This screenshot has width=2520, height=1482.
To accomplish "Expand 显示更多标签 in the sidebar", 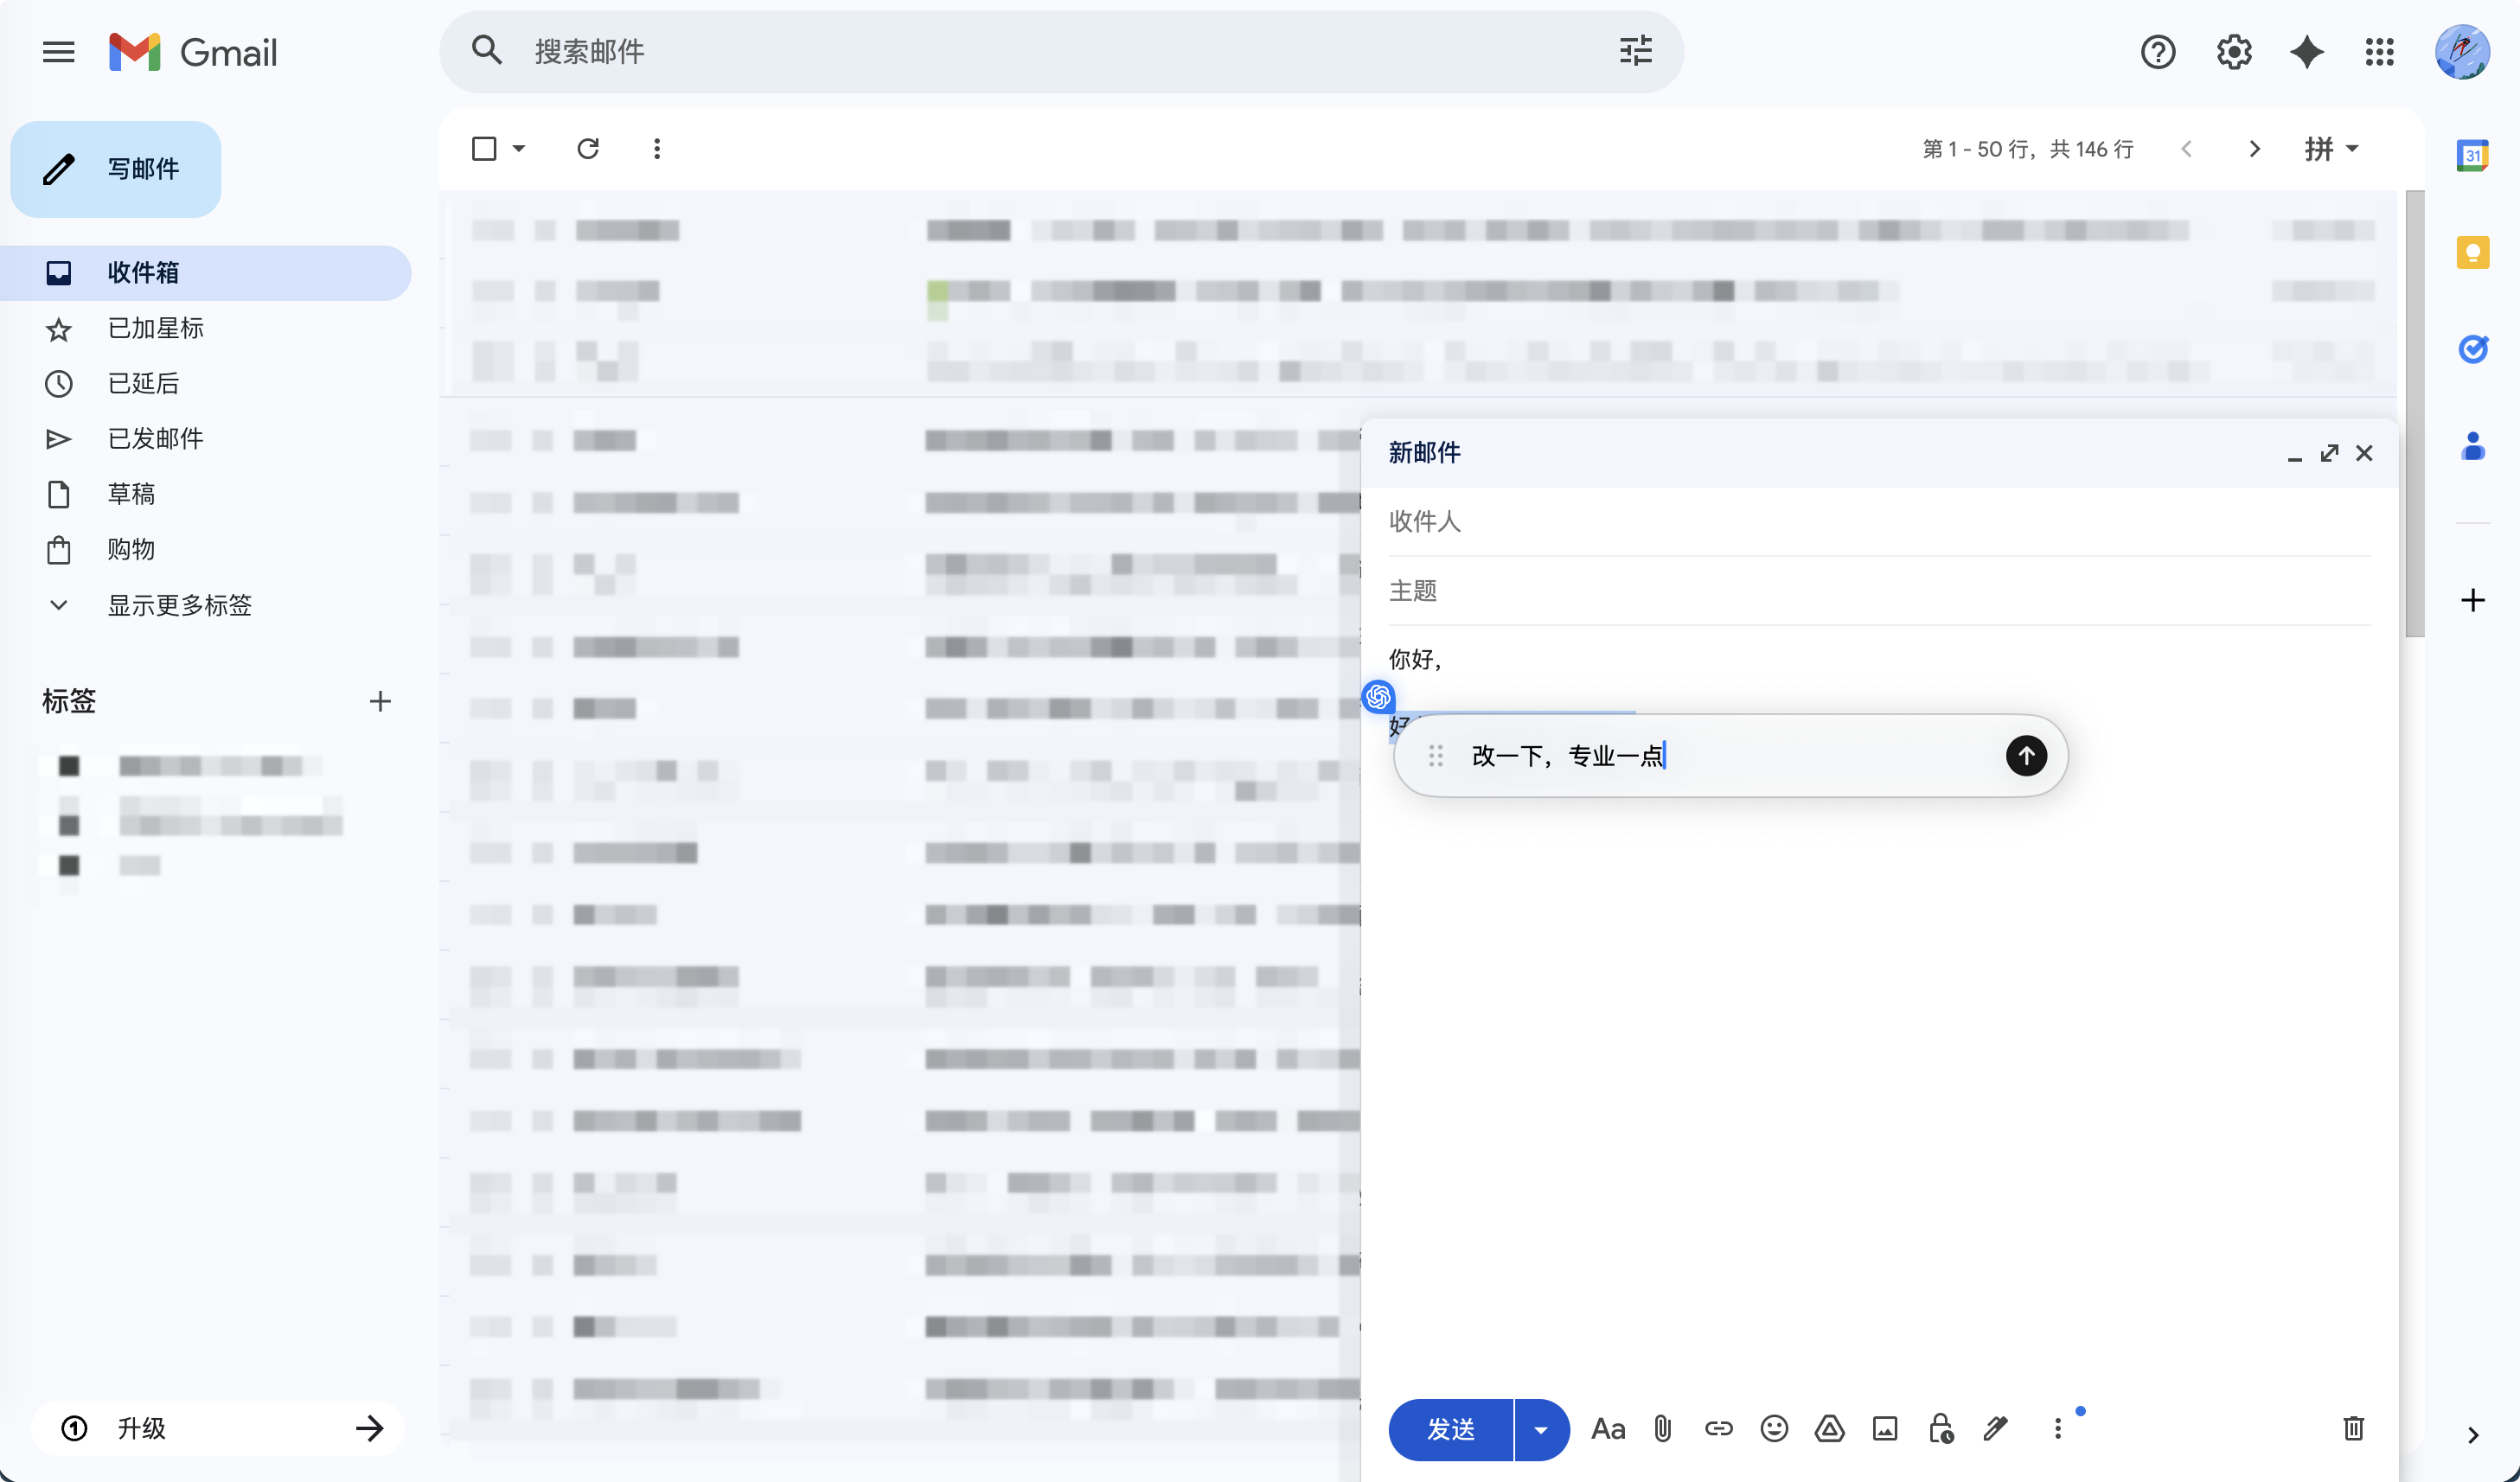I will coord(179,605).
